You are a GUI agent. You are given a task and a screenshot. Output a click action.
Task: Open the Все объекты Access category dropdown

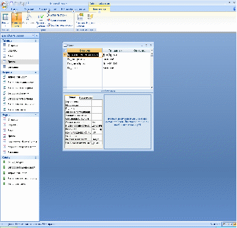(x=33, y=36)
